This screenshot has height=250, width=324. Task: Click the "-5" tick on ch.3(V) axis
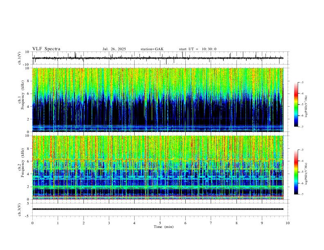[x=28, y=216]
